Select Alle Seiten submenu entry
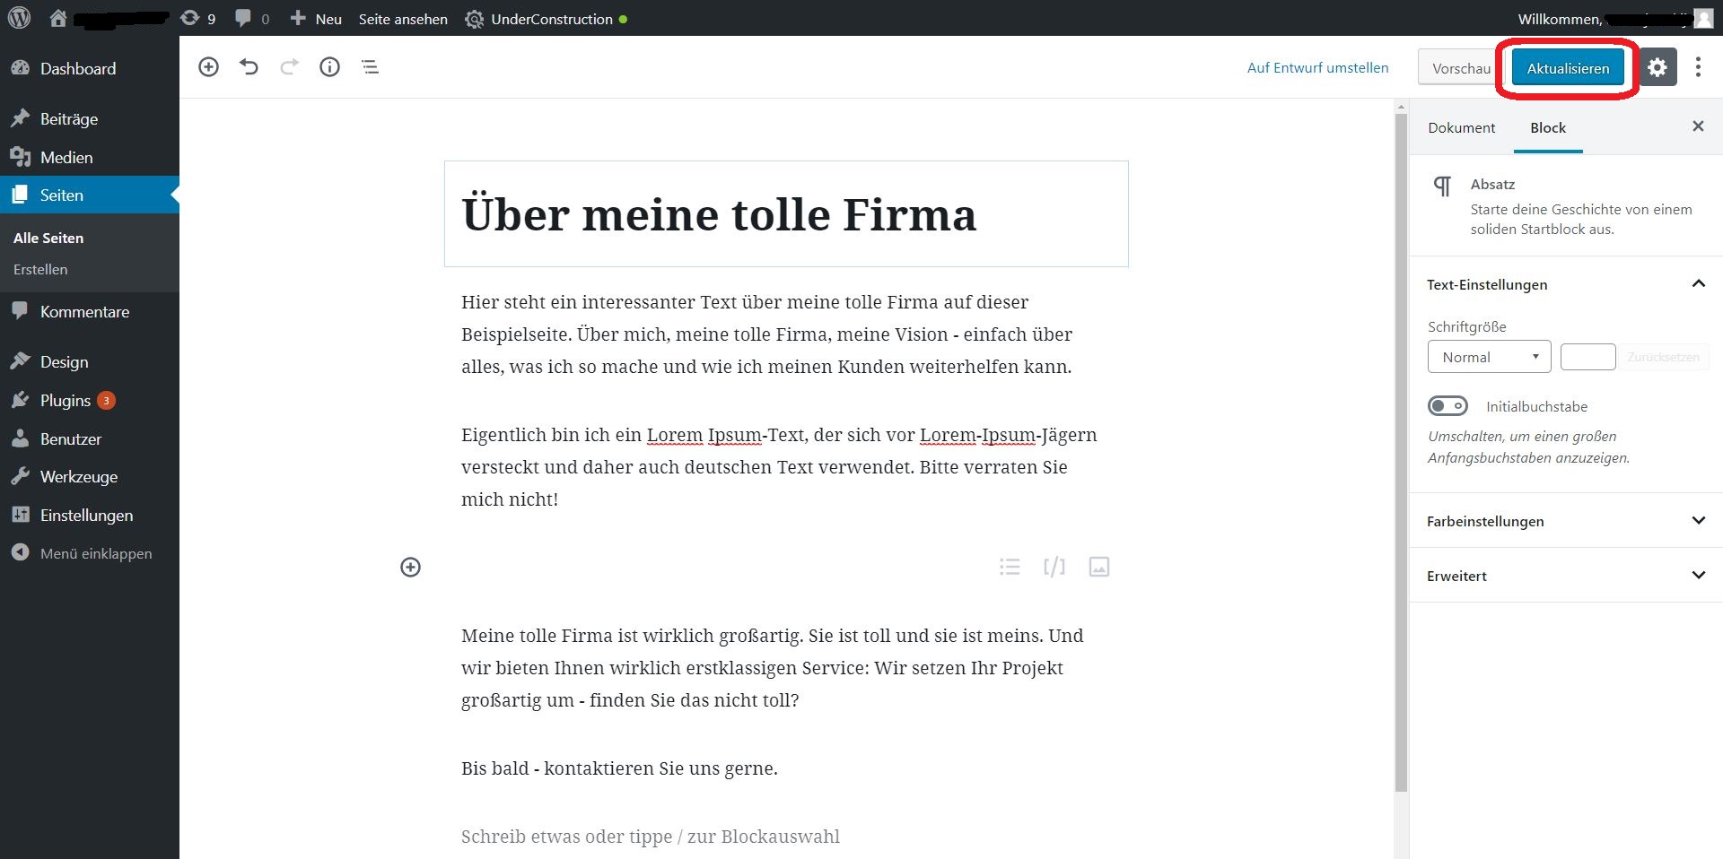This screenshot has height=859, width=1723. (x=48, y=238)
